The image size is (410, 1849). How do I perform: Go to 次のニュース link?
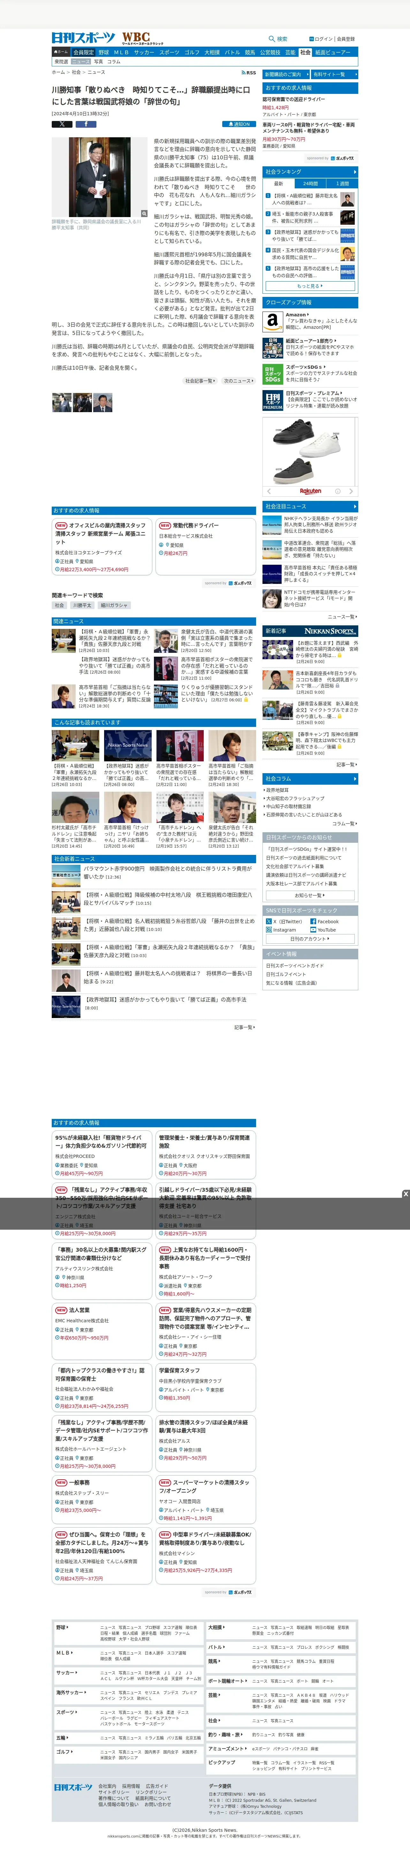click(239, 381)
